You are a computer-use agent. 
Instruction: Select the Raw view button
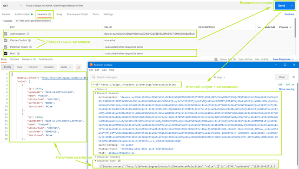coord(20,67)
